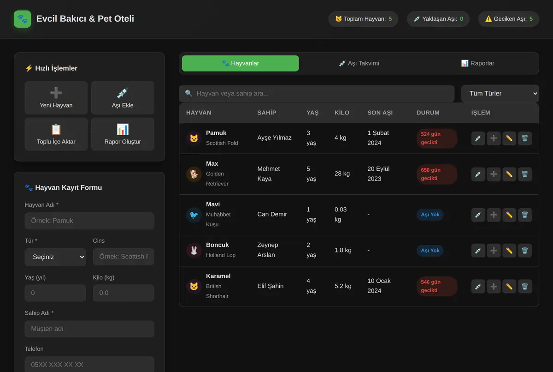Image resolution: width=553 pixels, height=372 pixels.
Task: Click the plus icon in Mavi's row
Action: (x=494, y=215)
